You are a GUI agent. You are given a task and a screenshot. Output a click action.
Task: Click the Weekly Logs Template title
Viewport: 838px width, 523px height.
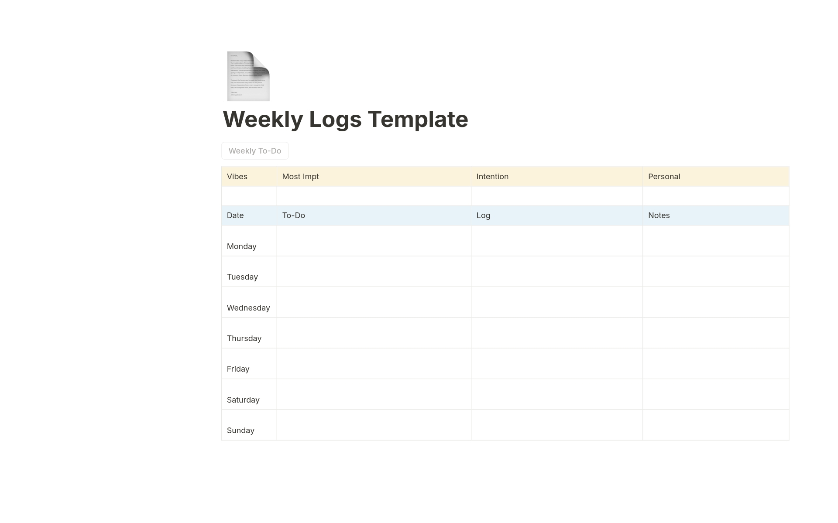(345, 119)
